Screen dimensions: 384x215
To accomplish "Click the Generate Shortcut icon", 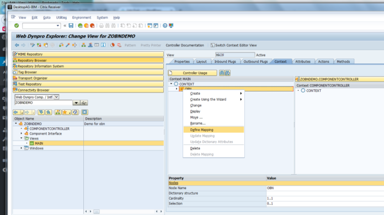I will point(156,25).
